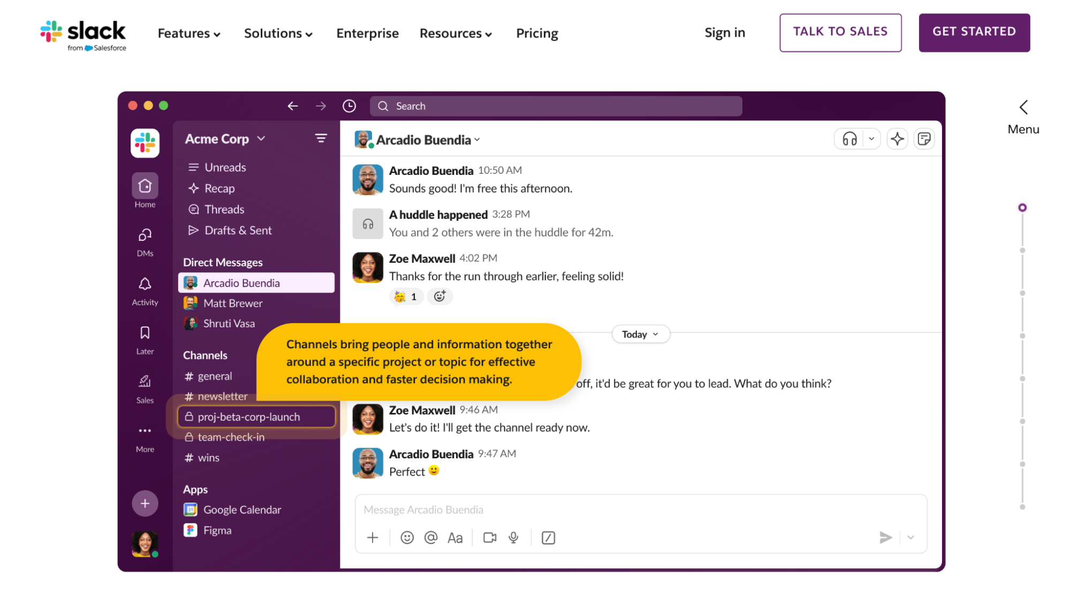The image size is (1070, 607).
Task: Click the record video clip icon
Action: pos(490,537)
